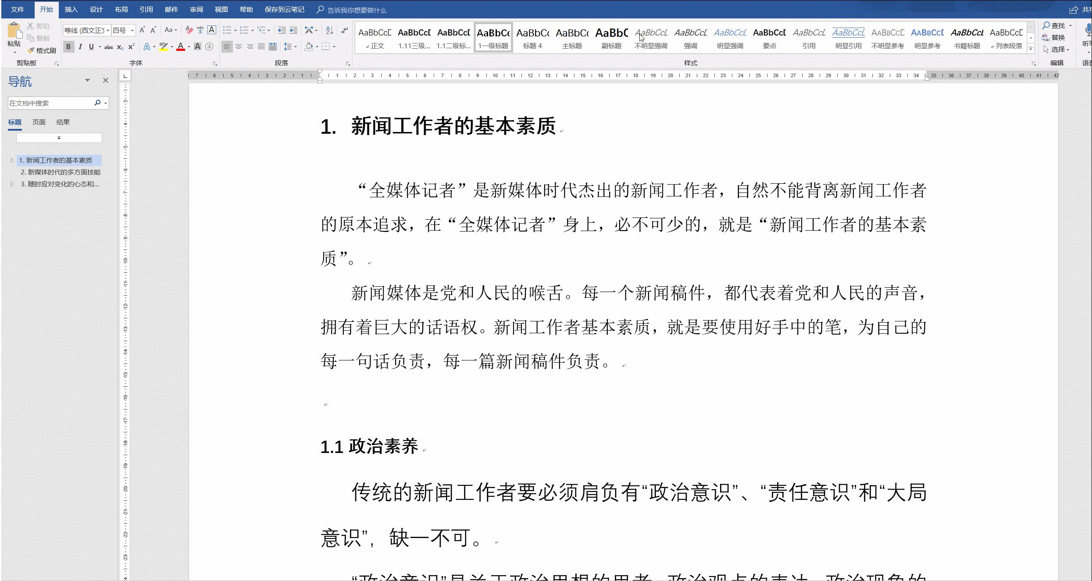Toggle bold formatting
Viewport: 1092px width, 581px height.
coord(68,46)
